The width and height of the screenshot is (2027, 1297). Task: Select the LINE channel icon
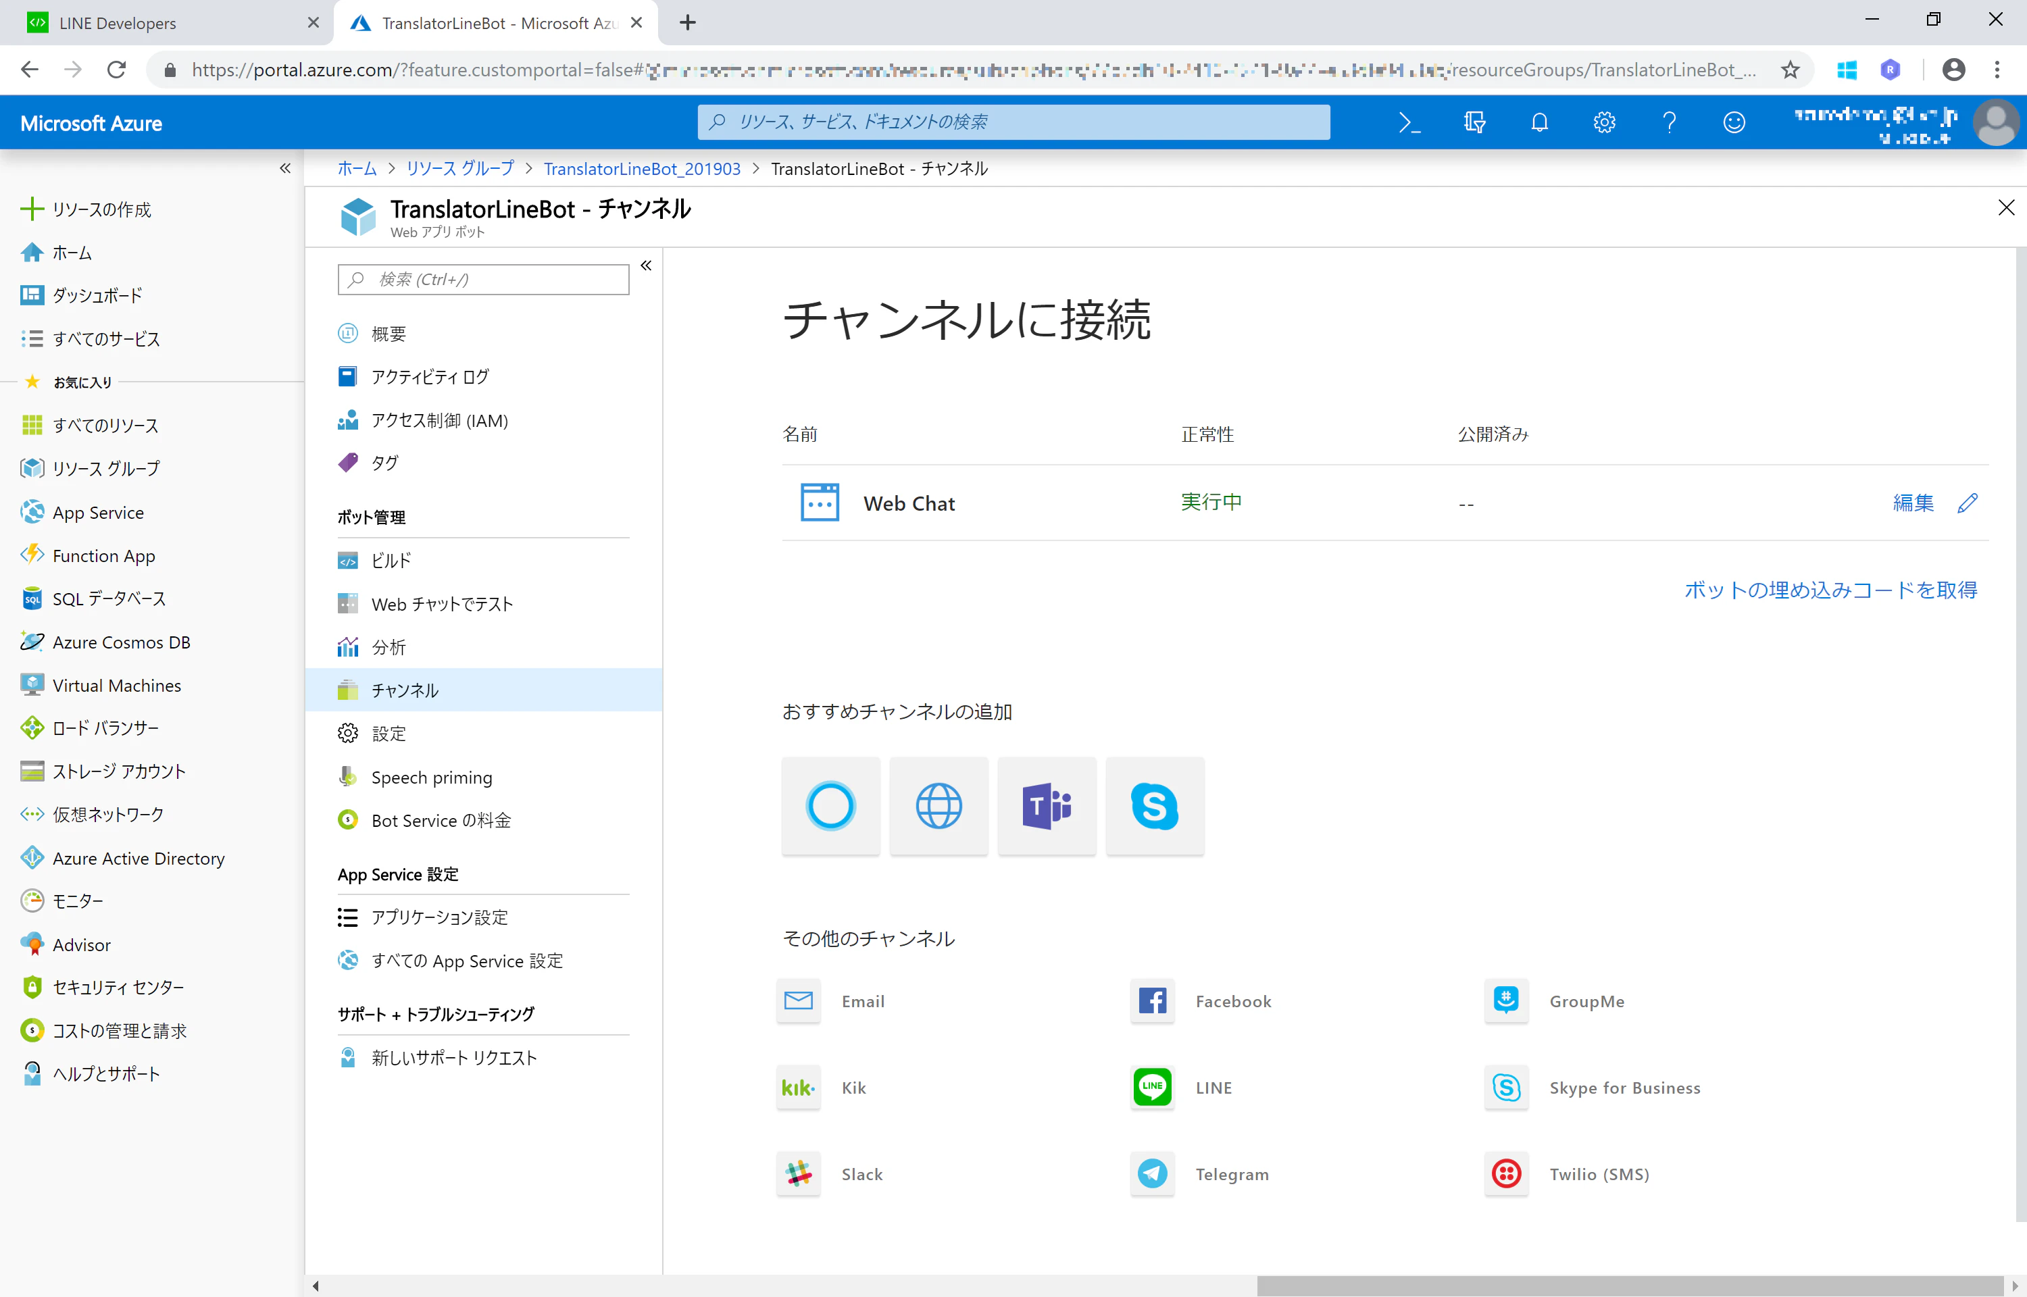[1152, 1086]
